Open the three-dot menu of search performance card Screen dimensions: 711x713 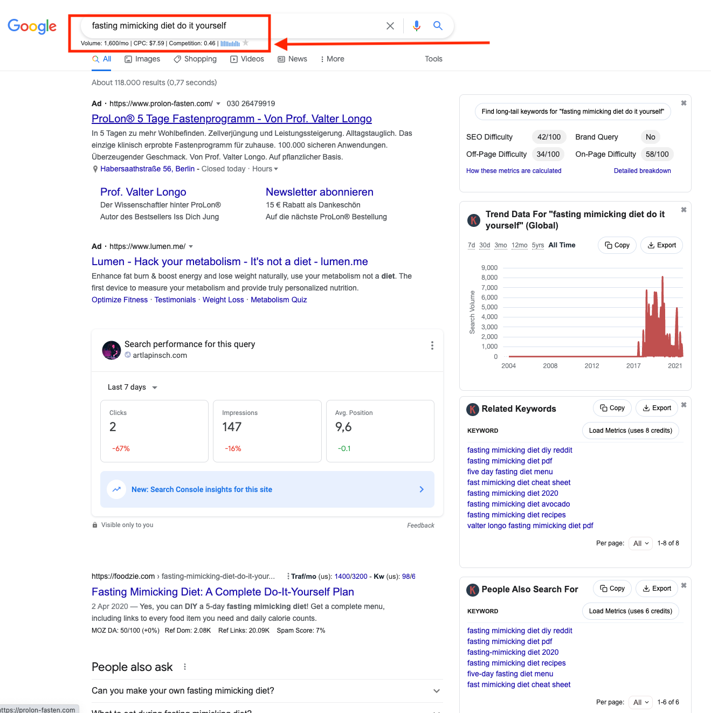click(432, 345)
